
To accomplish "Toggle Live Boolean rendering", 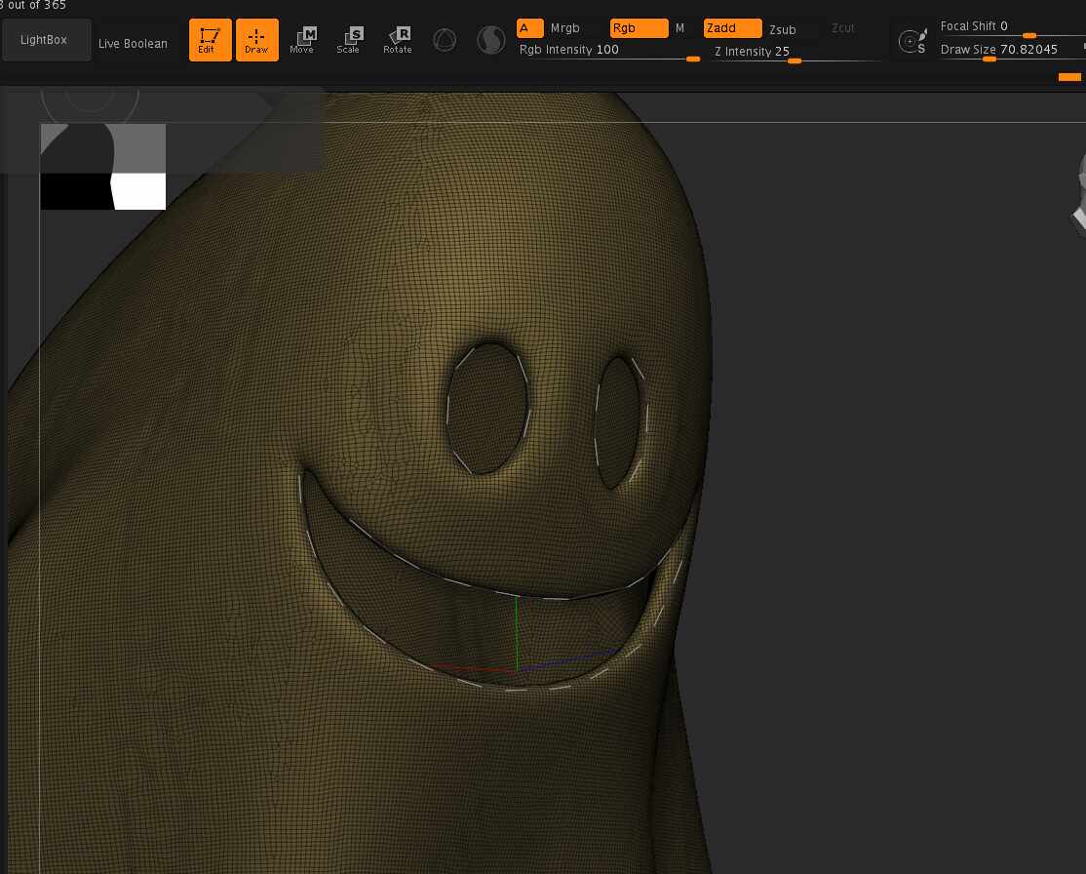I will click(133, 44).
